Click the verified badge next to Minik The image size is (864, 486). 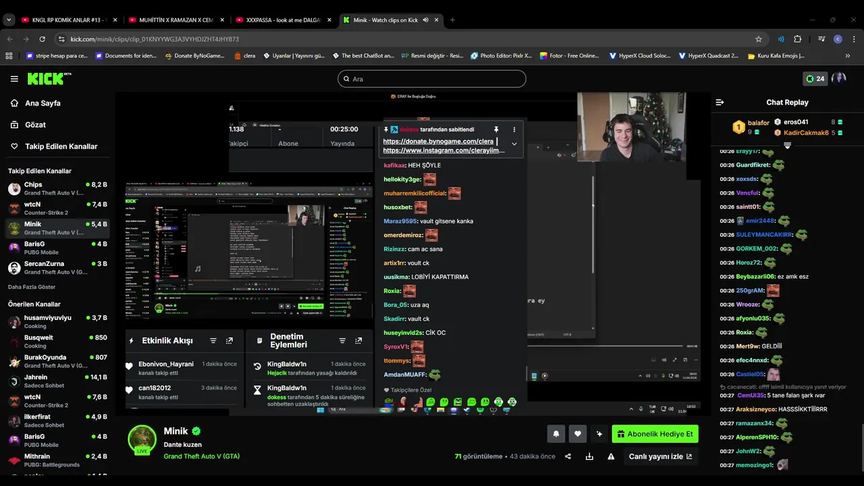point(196,431)
